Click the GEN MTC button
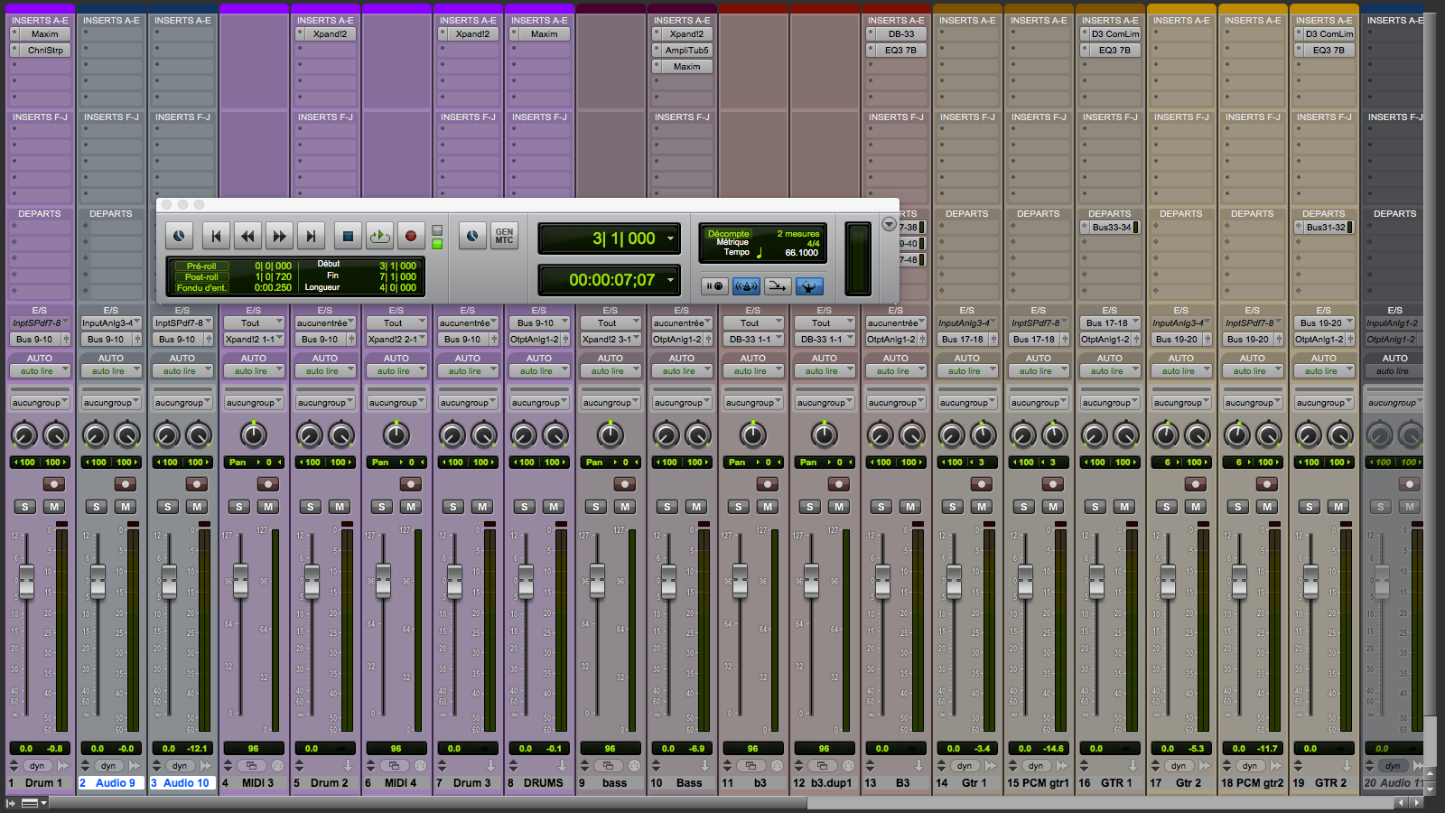Image resolution: width=1445 pixels, height=813 pixels. (x=504, y=237)
